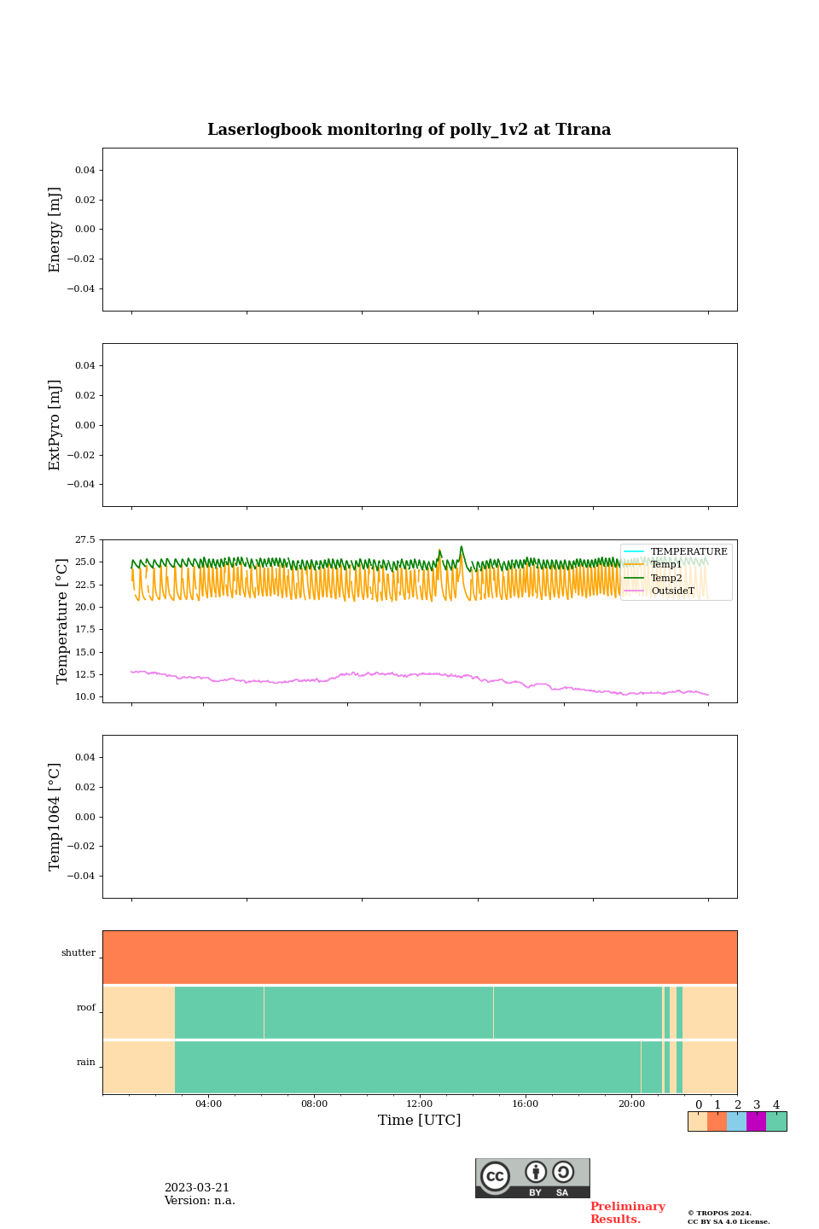
Task: Select the colorbar swatch for value 0
Action: 698,1121
